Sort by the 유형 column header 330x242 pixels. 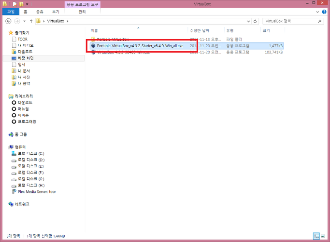230,31
